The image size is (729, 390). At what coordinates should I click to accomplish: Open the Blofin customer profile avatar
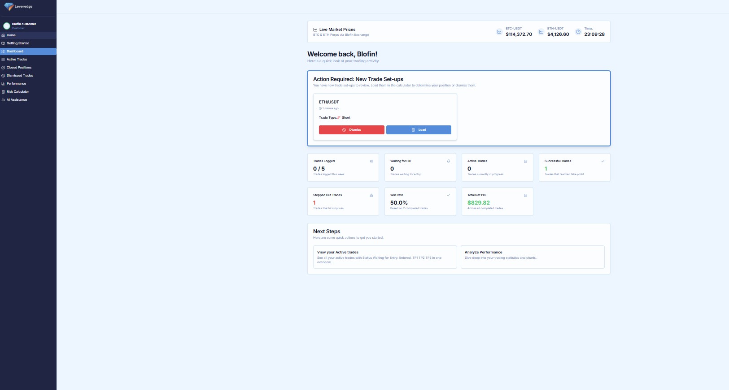pyautogui.click(x=7, y=26)
